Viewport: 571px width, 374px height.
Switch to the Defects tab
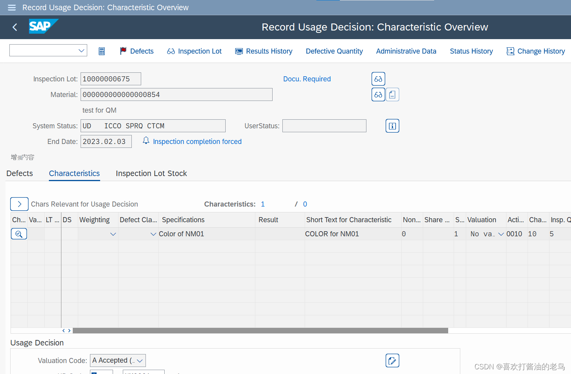pyautogui.click(x=19, y=173)
